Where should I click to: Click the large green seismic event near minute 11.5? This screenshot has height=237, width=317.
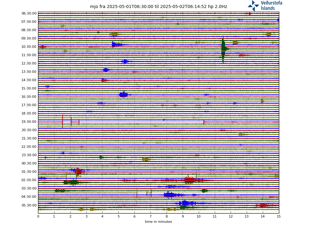coord(224,49)
